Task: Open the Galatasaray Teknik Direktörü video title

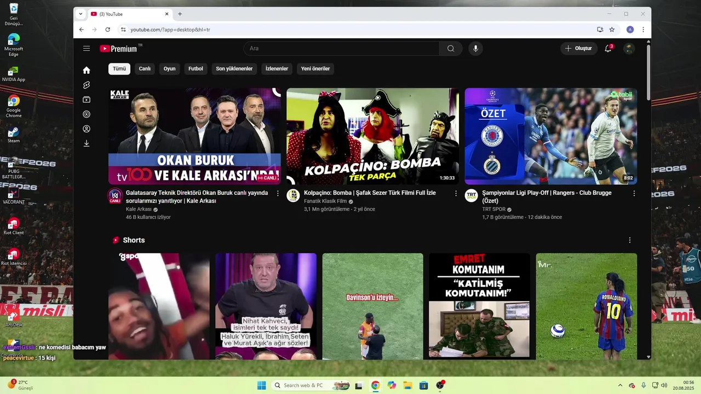Action: click(197, 197)
